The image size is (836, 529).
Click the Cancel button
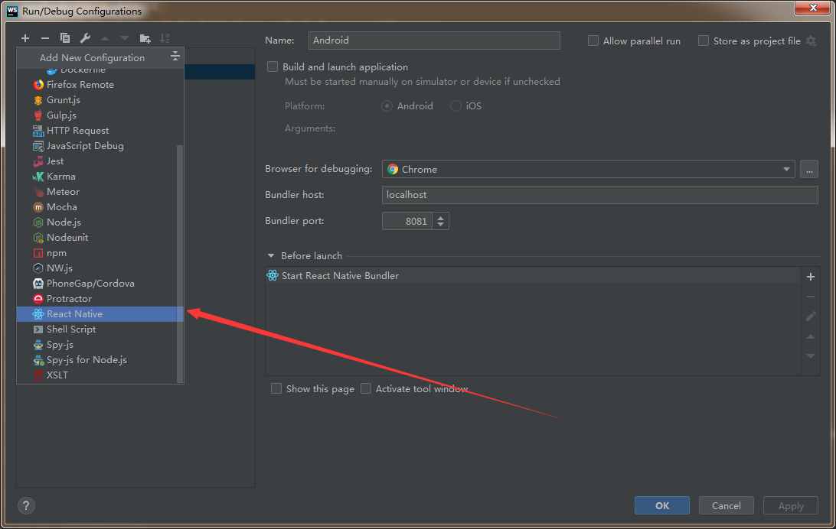(727, 505)
